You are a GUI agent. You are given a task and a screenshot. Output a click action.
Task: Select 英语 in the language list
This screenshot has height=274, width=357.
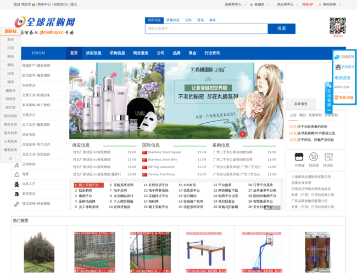tap(10, 39)
